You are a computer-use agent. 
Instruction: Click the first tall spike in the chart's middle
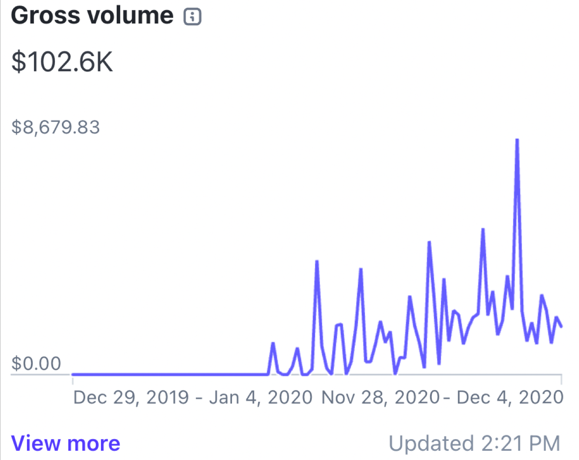click(316, 262)
